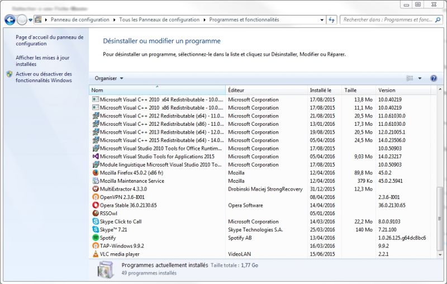Screen dimensions: 447x284
Task: Expand arrow after Tous les Panneaux breadcrumb
Action: [x=205, y=20]
